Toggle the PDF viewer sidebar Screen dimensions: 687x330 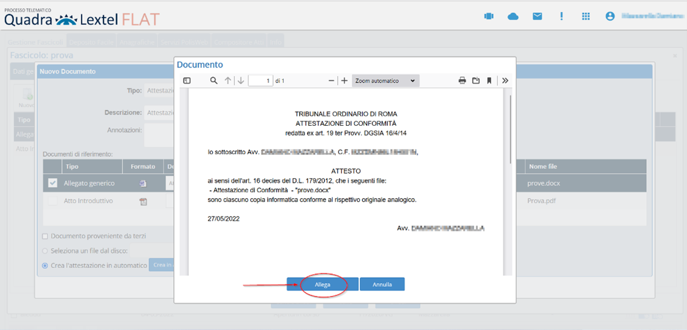(x=187, y=80)
